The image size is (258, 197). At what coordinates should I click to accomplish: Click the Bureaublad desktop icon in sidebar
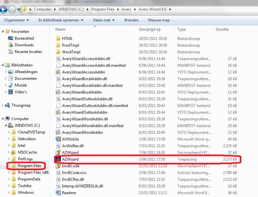(x=11, y=38)
